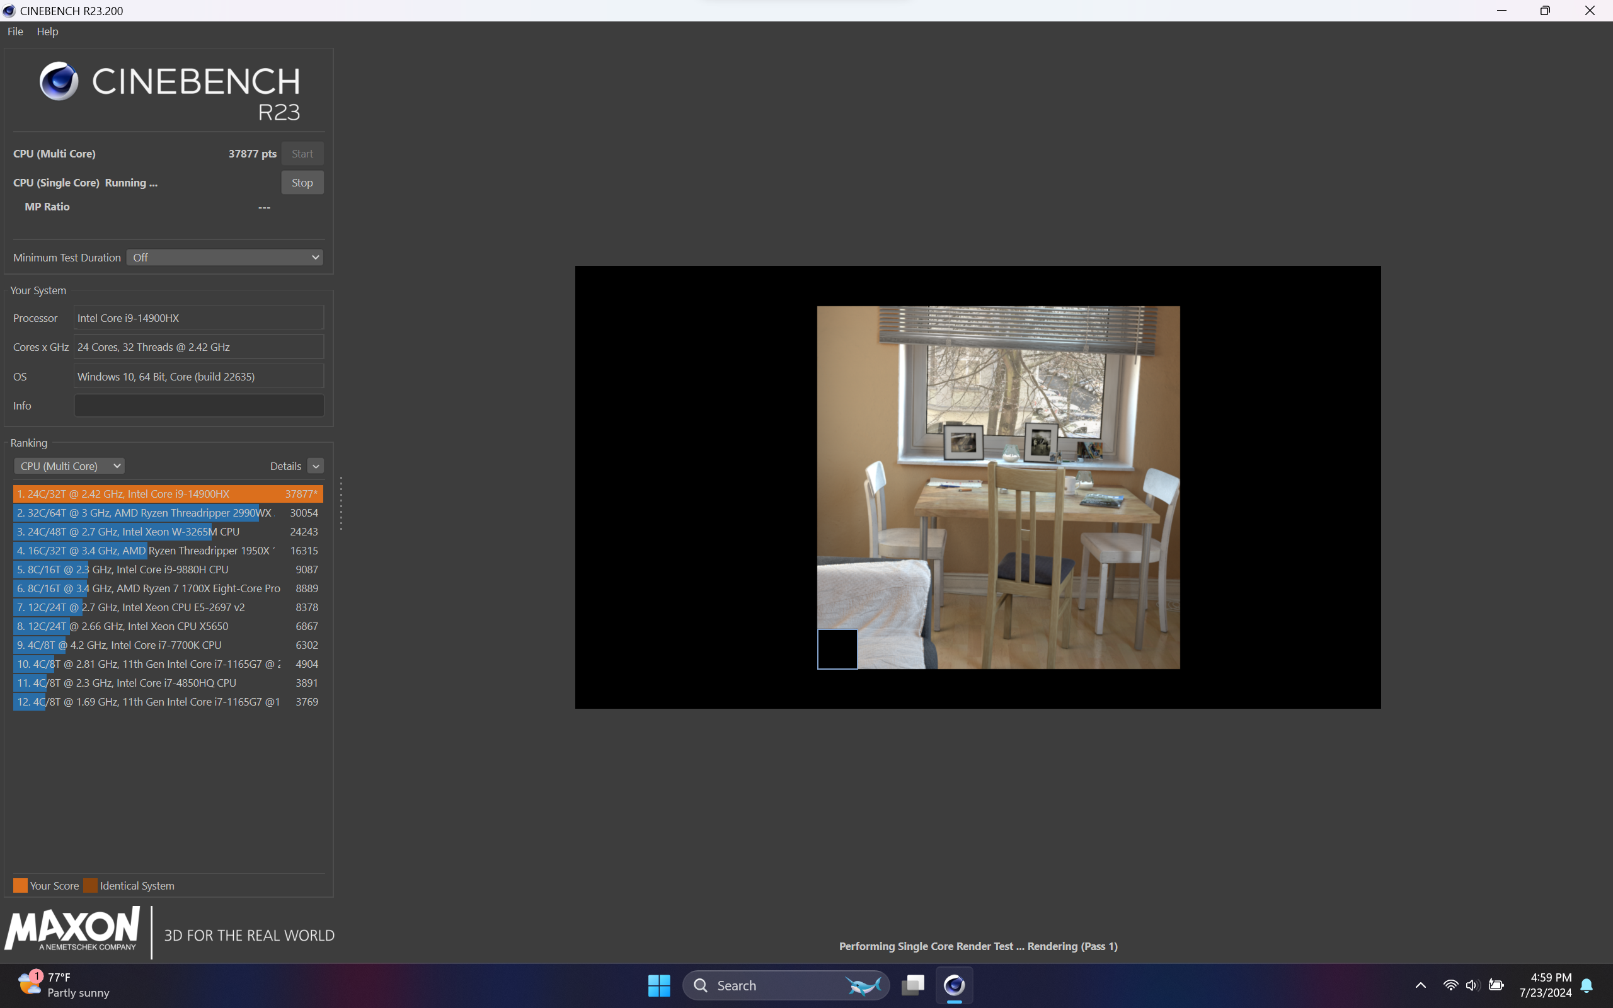Select the AMD Ryzen 7 1700X ranking row
The height and width of the screenshot is (1008, 1613).
(x=168, y=588)
